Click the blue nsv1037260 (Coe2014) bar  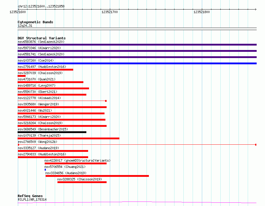point(137,63)
